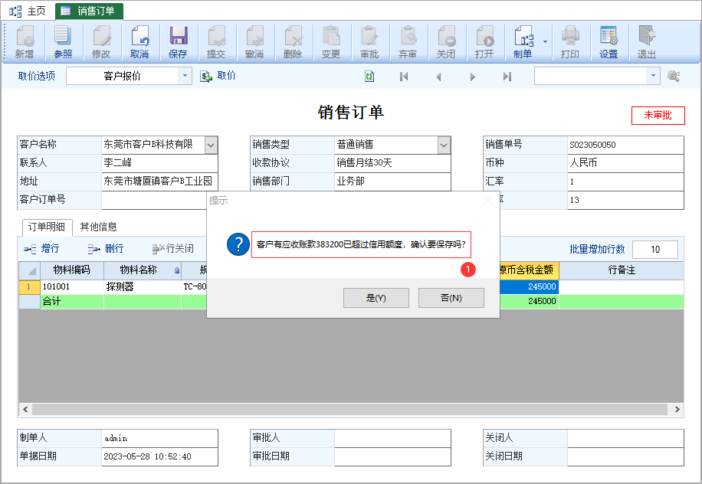This screenshot has width=702, height=484.
Task: Click 是(Y) to confirm saving
Action: pos(376,298)
